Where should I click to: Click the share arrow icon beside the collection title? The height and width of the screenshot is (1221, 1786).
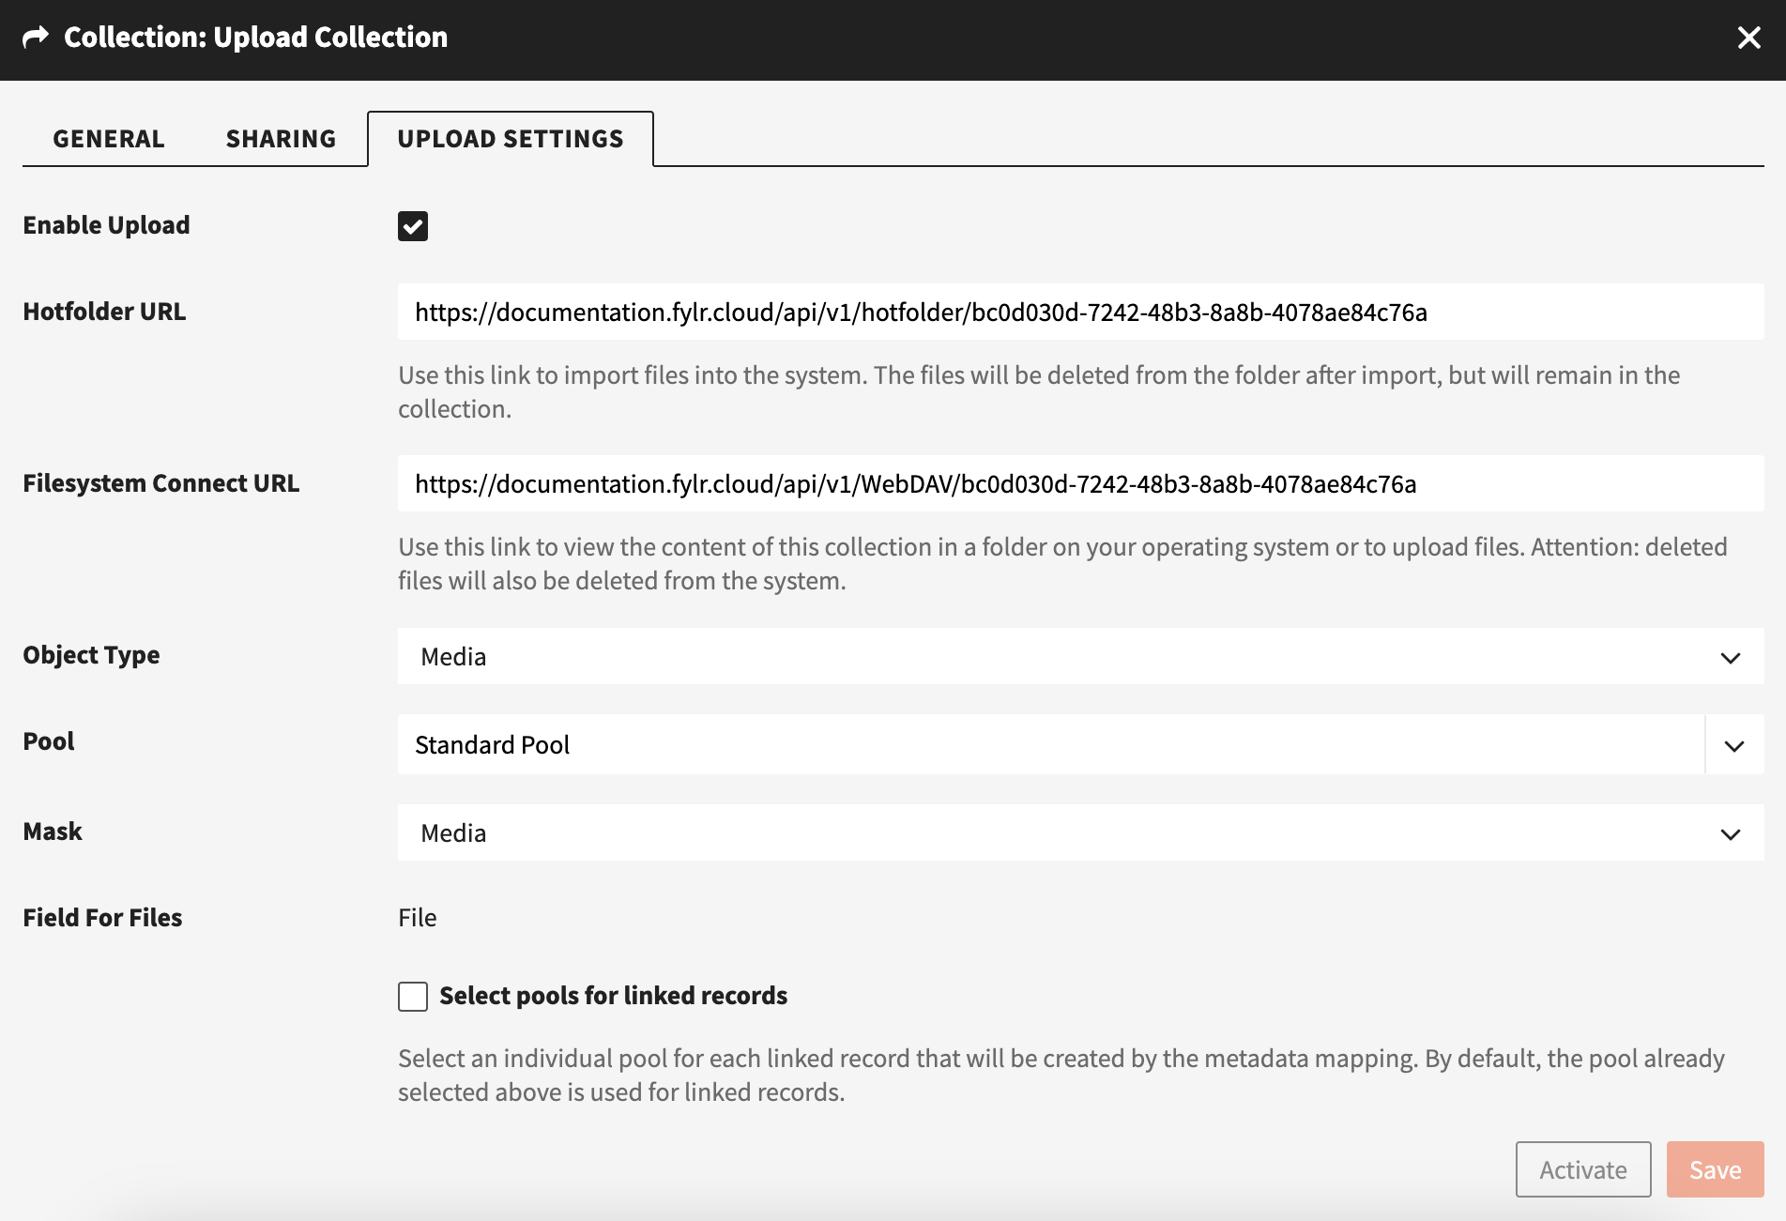[36, 38]
